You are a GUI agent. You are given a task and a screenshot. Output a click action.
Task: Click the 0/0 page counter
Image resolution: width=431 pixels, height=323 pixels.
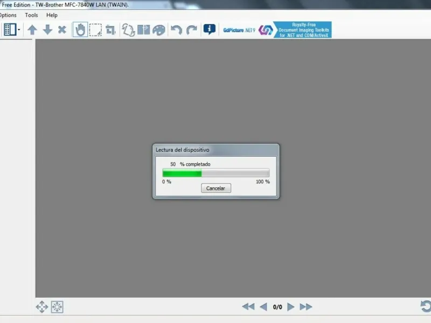coord(277,307)
